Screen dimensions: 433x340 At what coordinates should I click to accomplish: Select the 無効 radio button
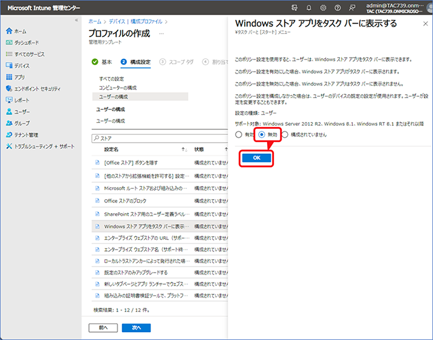pos(262,135)
